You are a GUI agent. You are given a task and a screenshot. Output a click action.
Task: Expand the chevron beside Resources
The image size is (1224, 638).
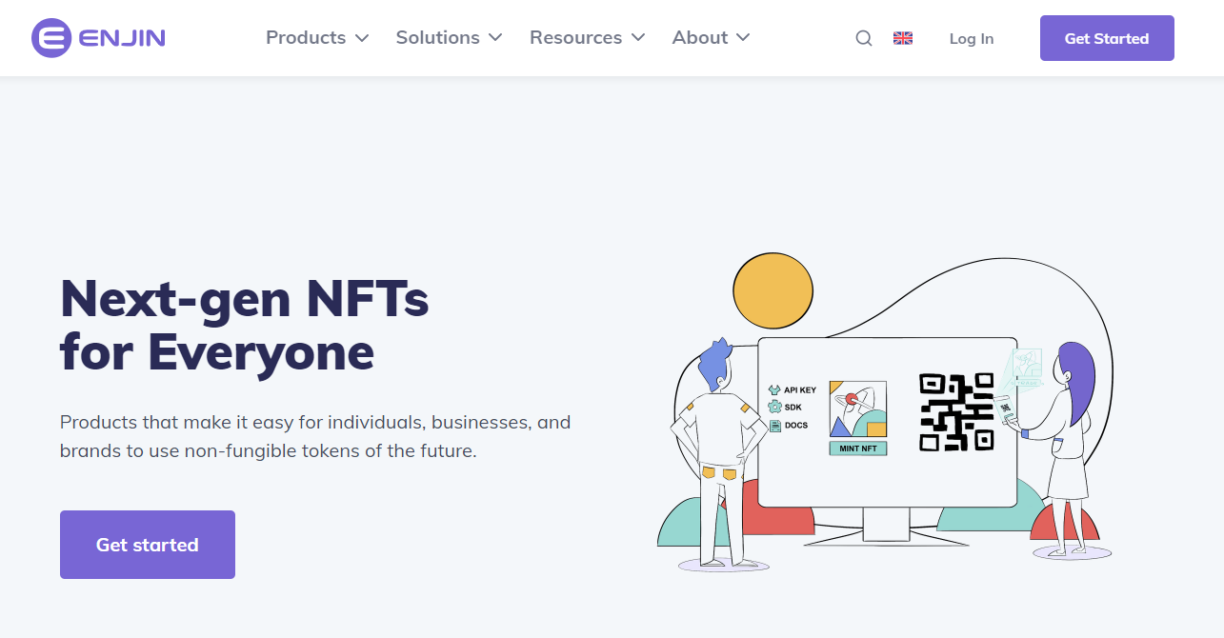[x=638, y=38]
